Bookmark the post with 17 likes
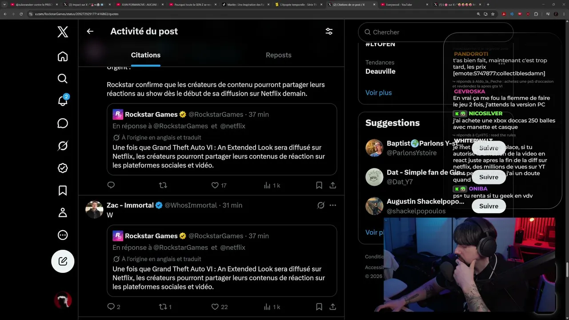This screenshot has width=569, height=320. [319, 185]
